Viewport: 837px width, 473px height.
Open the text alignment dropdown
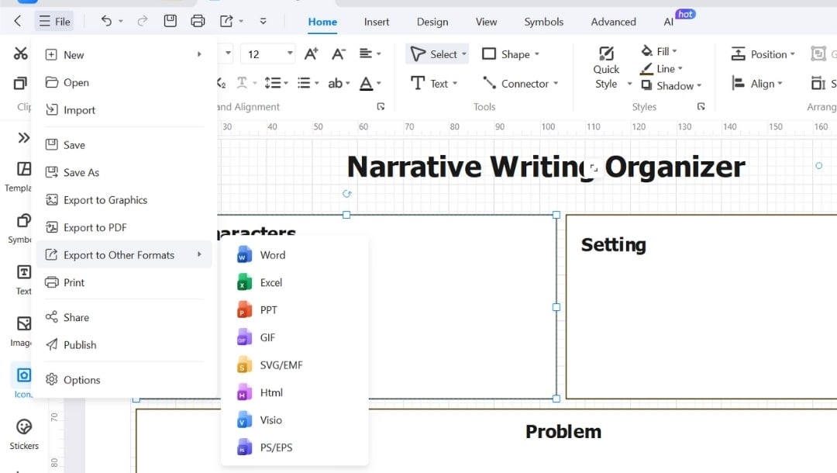point(370,54)
